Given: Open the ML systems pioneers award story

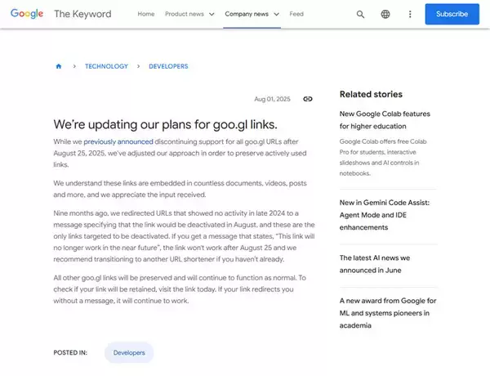Looking at the screenshot, I should pos(387,313).
